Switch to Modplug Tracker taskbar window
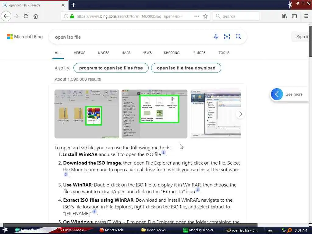This screenshot has height=234, width=312. [x=198, y=230]
